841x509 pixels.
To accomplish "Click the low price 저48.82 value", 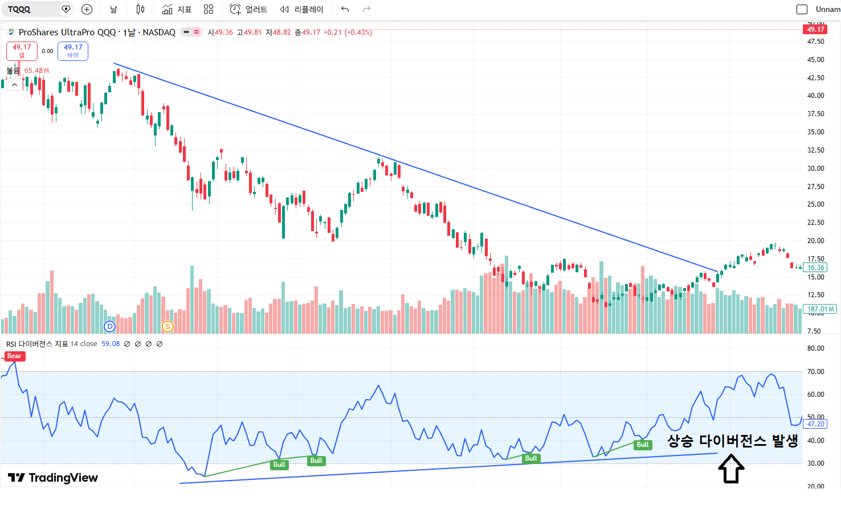I will [278, 32].
